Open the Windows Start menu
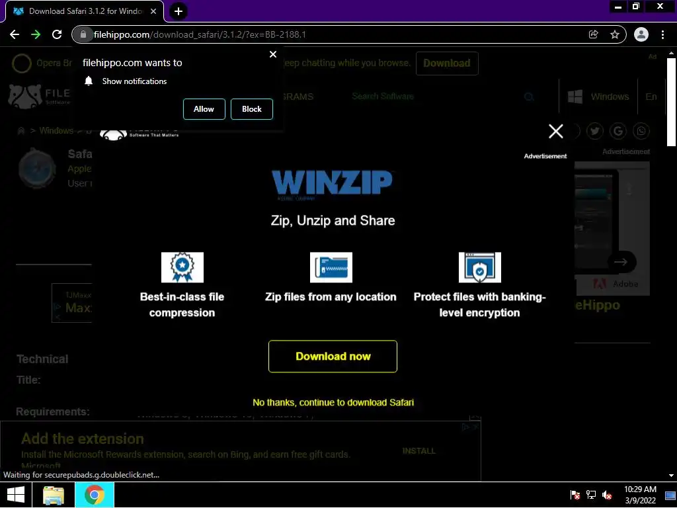Viewport: 677px width, 508px height. [16, 495]
